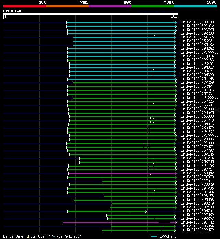This screenshot has height=239, width=220.
Task: Open hit UniRef100_Q9FVQ5
Action: tap(197, 189)
